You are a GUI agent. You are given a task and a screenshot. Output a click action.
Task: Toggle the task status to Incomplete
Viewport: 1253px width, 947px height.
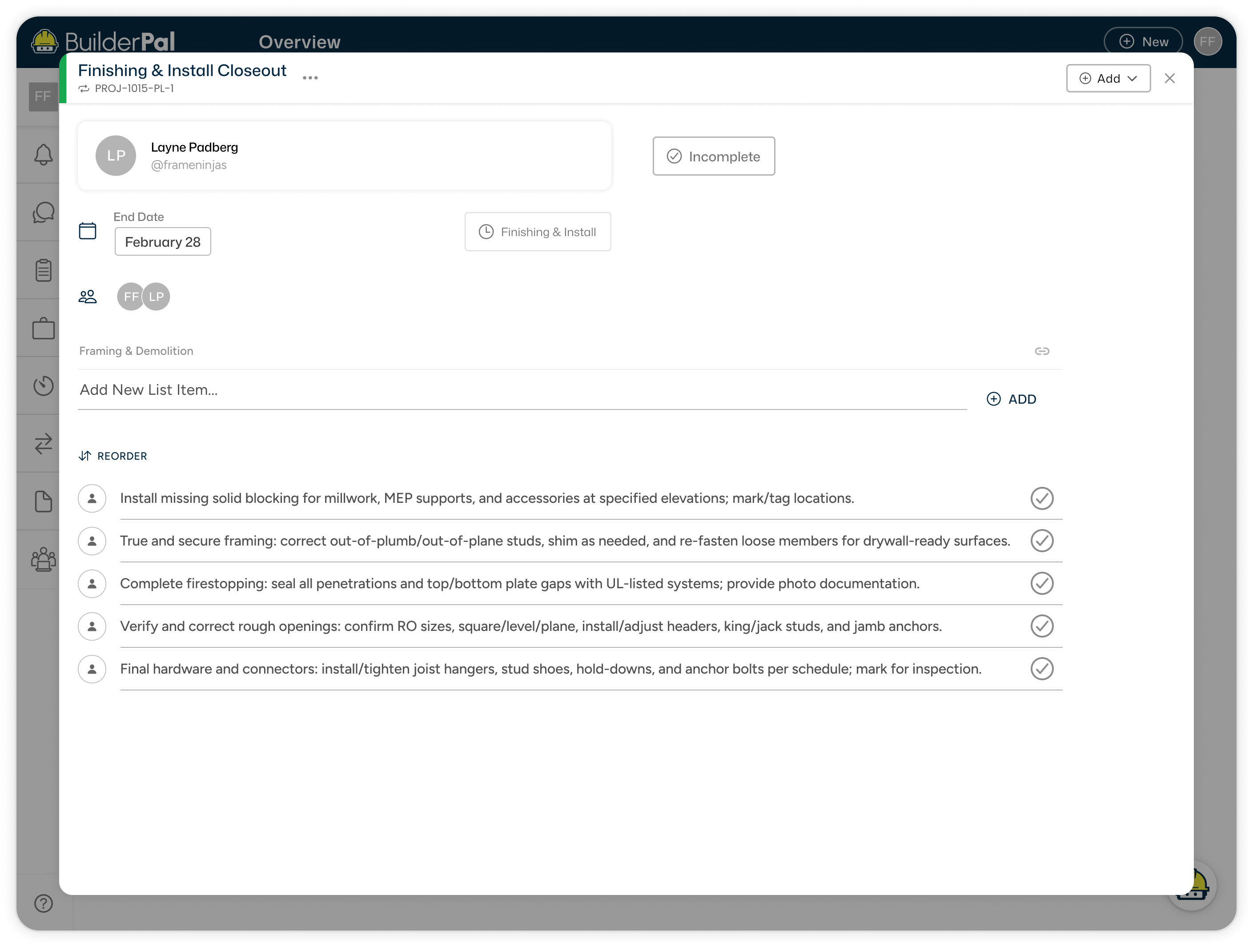click(713, 156)
